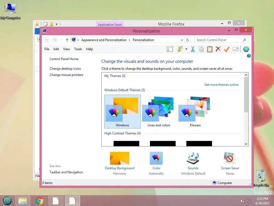The width and height of the screenshot is (274, 206).
Task: Select the Windows theme thumbnail
Action: pos(123,111)
